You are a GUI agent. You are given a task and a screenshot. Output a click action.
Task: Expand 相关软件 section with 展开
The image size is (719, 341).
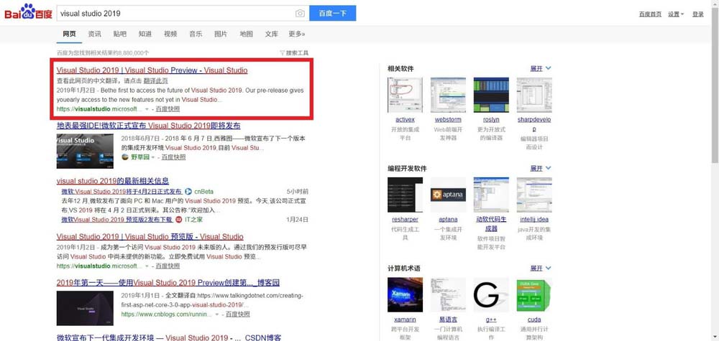click(541, 69)
